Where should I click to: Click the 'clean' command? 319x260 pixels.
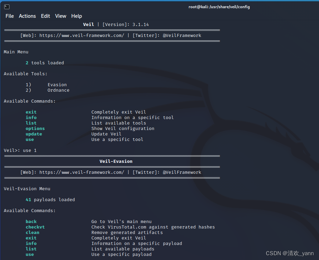33,233
